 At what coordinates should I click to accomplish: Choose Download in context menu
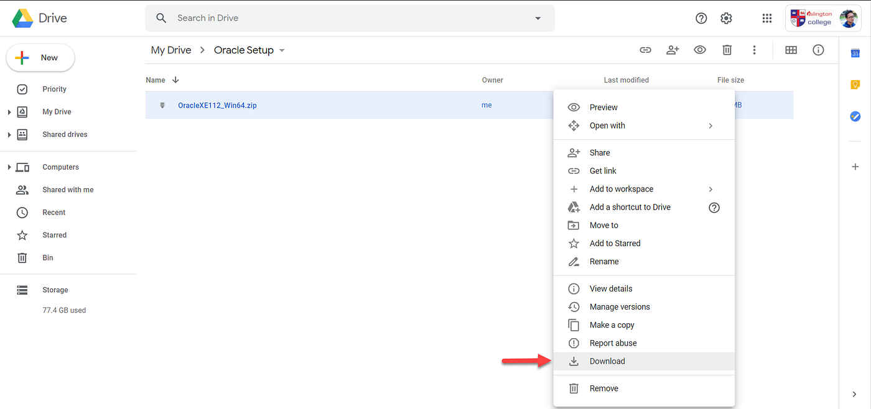[x=644, y=361]
